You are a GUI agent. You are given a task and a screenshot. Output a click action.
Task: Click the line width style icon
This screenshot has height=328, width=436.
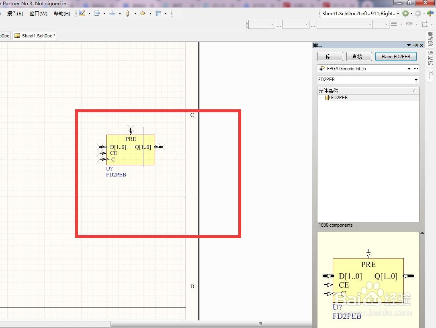394,24
